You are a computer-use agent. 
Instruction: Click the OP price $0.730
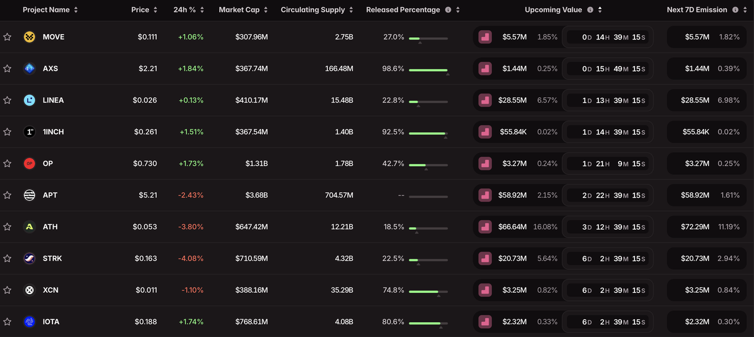point(145,163)
